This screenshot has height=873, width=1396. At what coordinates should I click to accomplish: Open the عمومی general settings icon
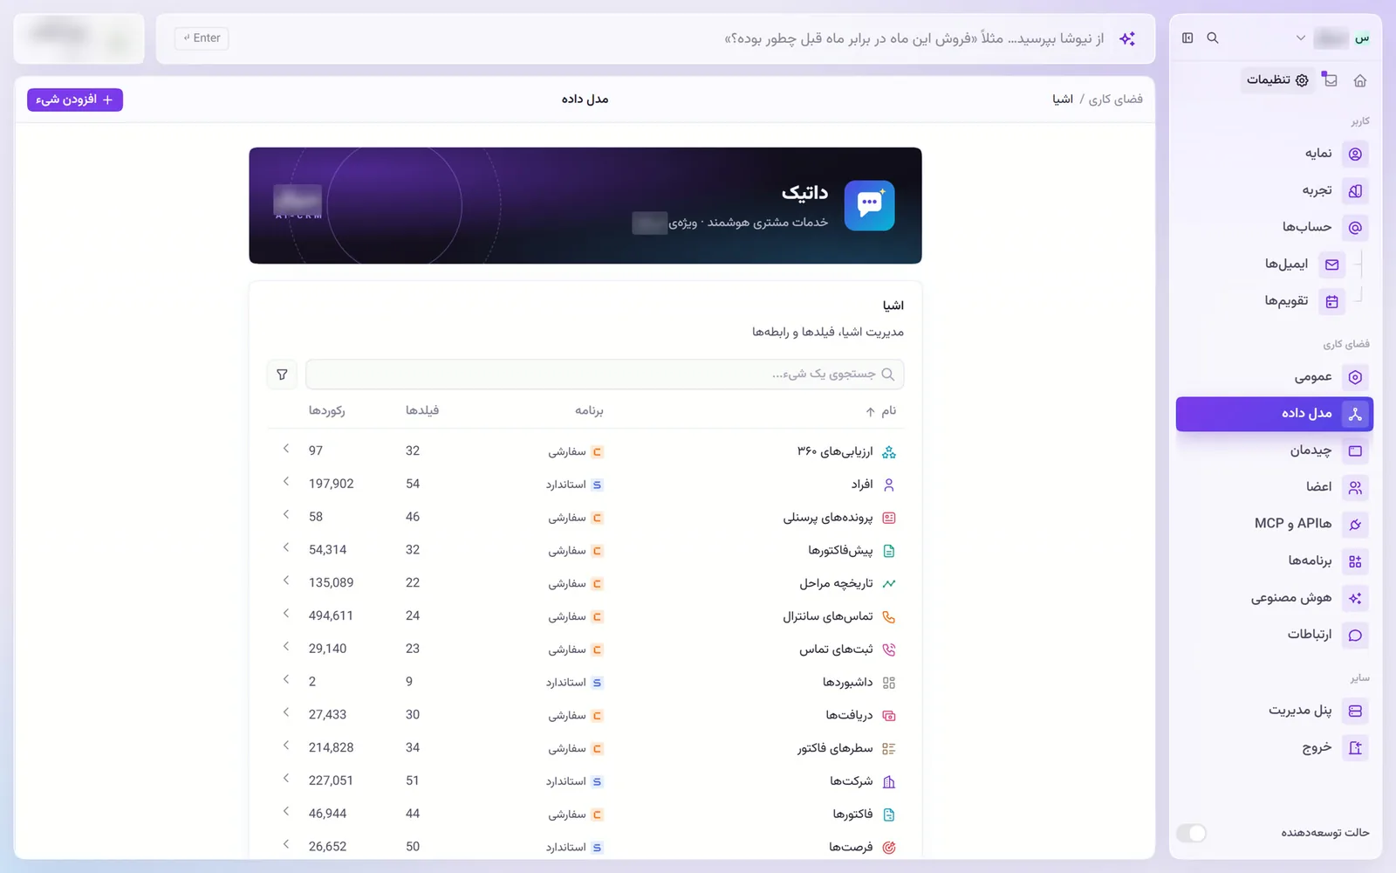tap(1355, 377)
